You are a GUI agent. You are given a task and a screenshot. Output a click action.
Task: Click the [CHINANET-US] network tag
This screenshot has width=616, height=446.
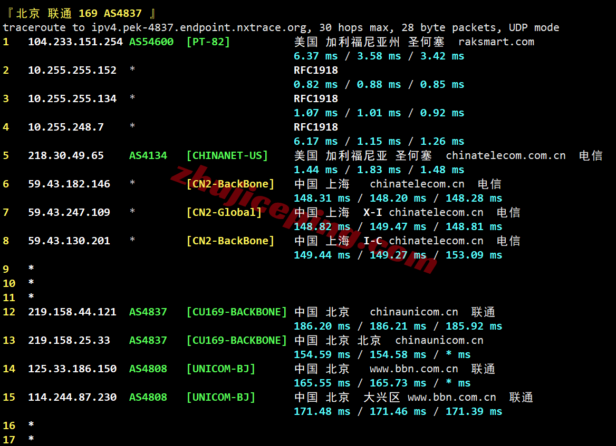pos(227,155)
